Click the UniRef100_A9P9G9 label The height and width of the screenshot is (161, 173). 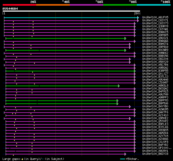[155, 47]
